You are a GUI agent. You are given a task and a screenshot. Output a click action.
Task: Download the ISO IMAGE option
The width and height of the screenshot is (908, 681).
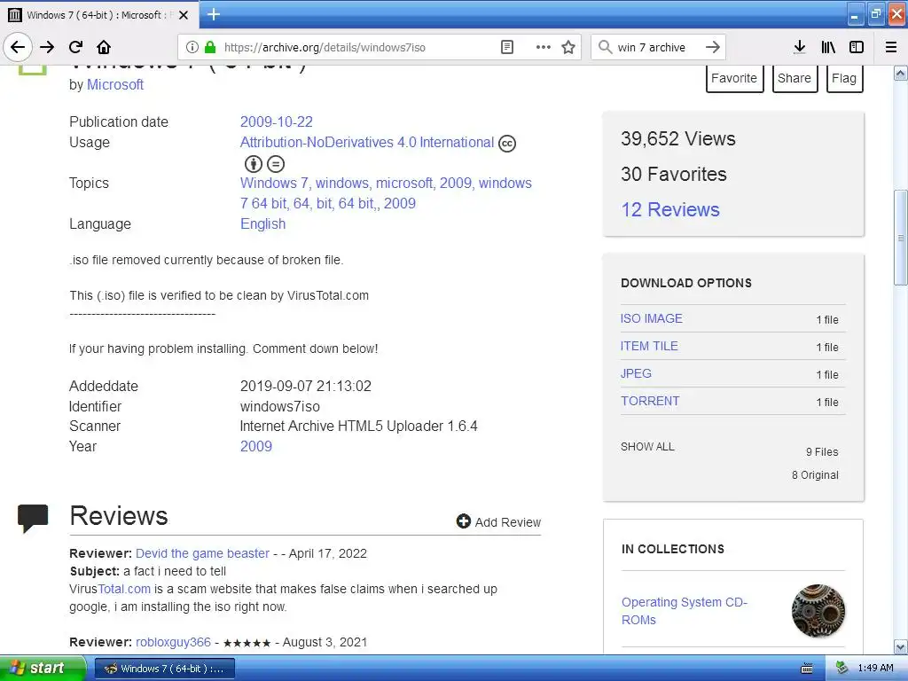(652, 318)
